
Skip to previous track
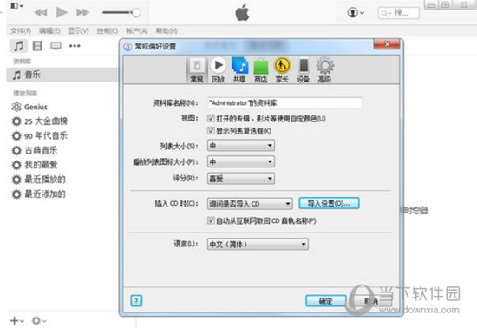(x=41, y=12)
